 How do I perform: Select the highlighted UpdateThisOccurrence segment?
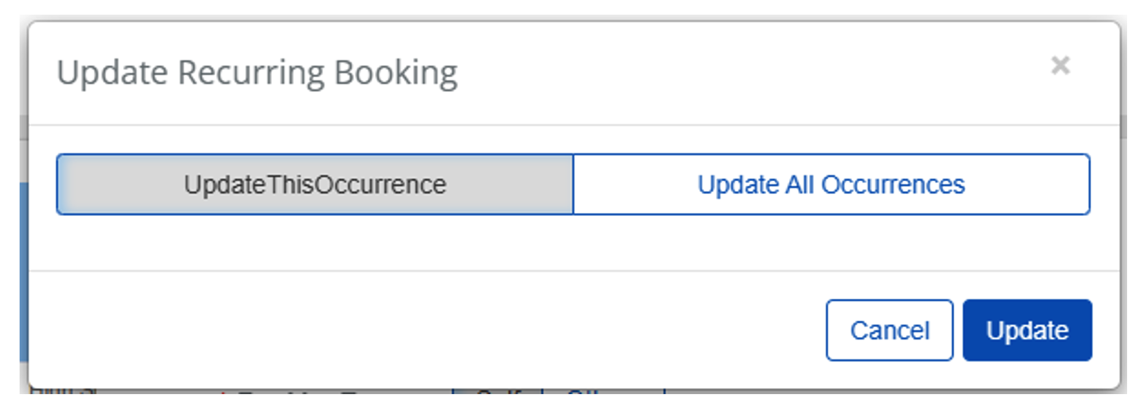pyautogui.click(x=314, y=184)
